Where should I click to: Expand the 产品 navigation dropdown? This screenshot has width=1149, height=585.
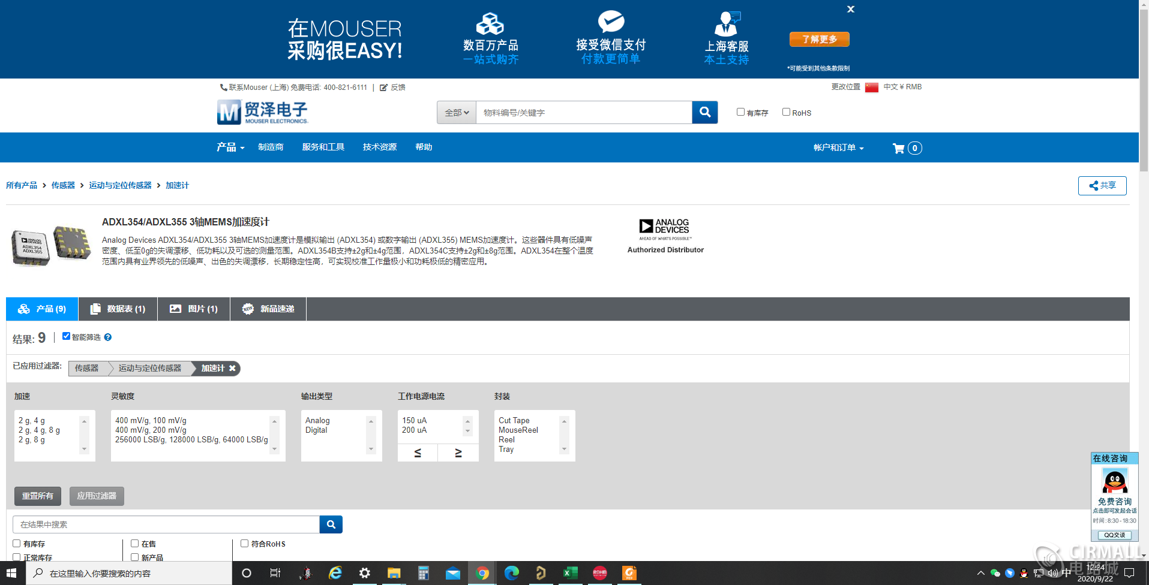click(x=230, y=147)
